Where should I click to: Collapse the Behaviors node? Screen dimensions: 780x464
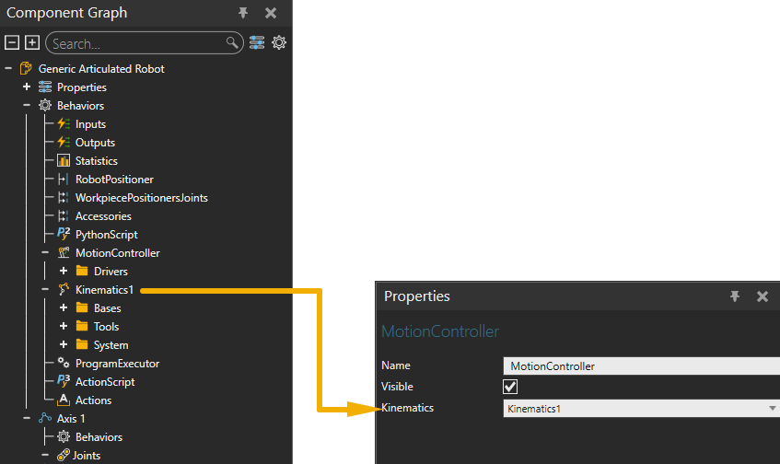point(27,106)
